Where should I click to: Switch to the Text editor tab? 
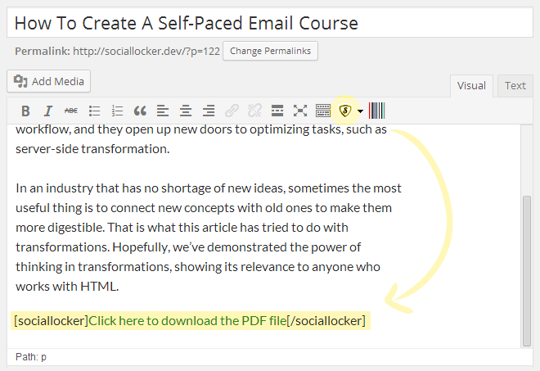pos(515,85)
